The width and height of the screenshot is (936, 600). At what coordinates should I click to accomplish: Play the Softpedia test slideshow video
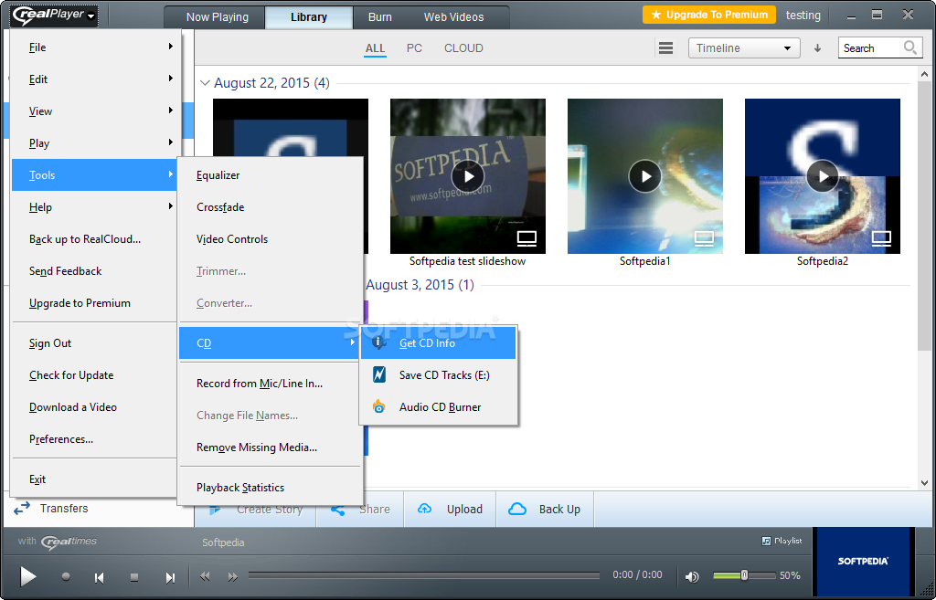pos(468,176)
